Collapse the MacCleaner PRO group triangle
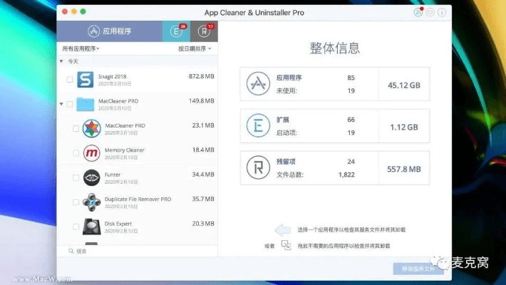The height and width of the screenshot is (285, 506). 61,104
